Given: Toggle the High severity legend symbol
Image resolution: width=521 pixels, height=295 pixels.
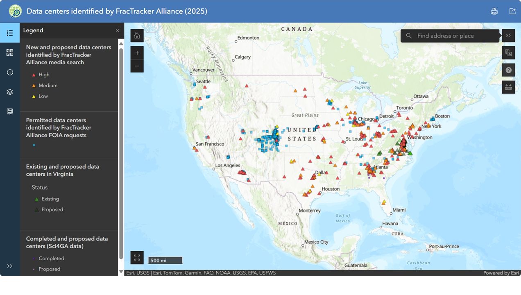Looking at the screenshot, I should click(x=33, y=74).
